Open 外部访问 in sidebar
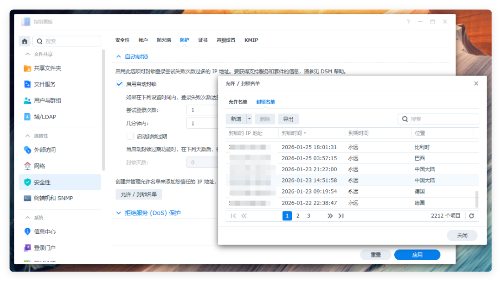This screenshot has width=501, height=281. coord(60,150)
